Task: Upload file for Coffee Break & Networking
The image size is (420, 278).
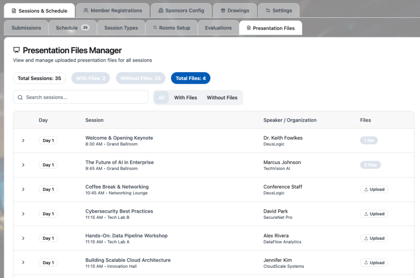Action: point(374,189)
